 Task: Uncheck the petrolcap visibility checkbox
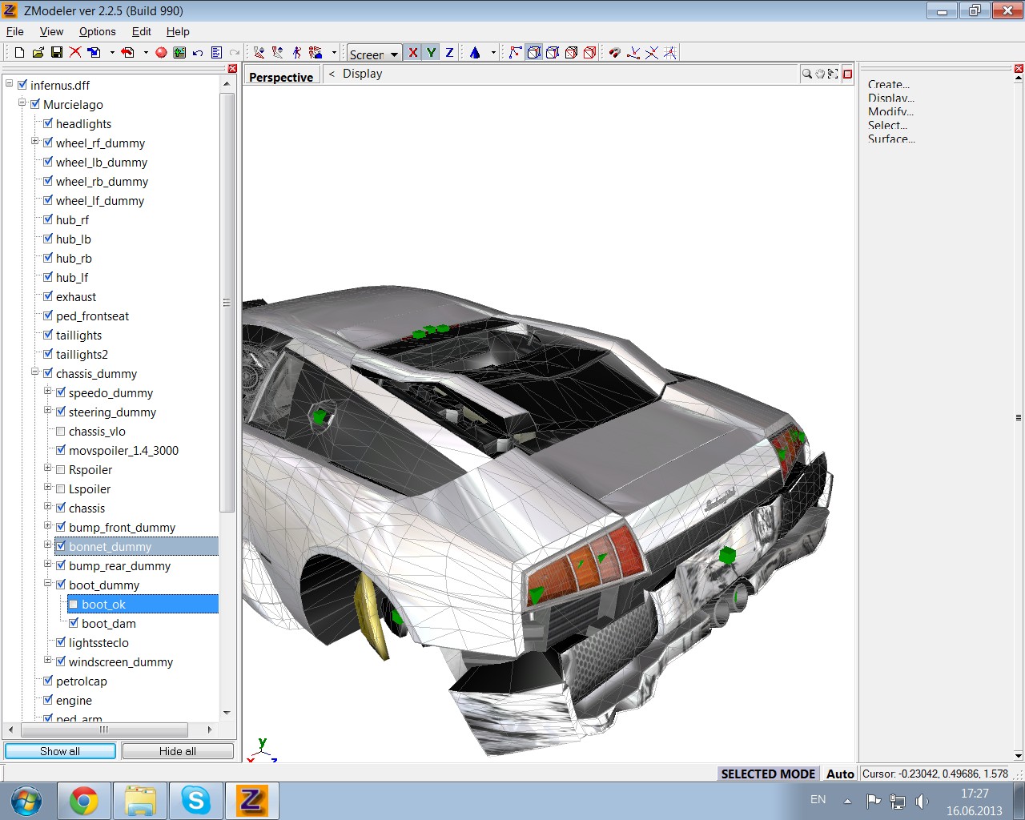coord(48,681)
